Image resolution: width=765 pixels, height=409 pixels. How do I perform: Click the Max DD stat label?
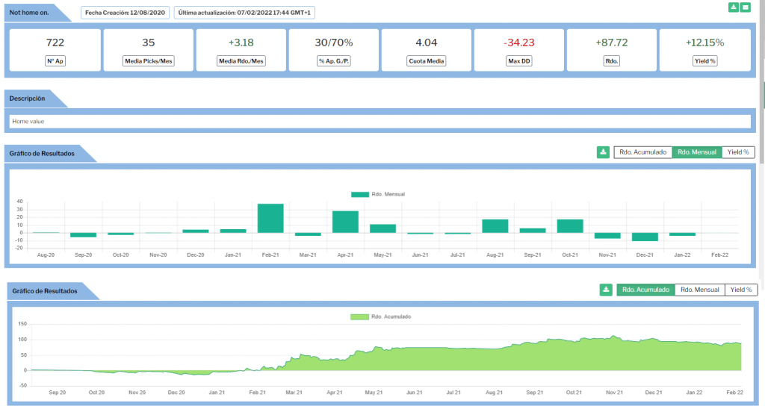[518, 61]
